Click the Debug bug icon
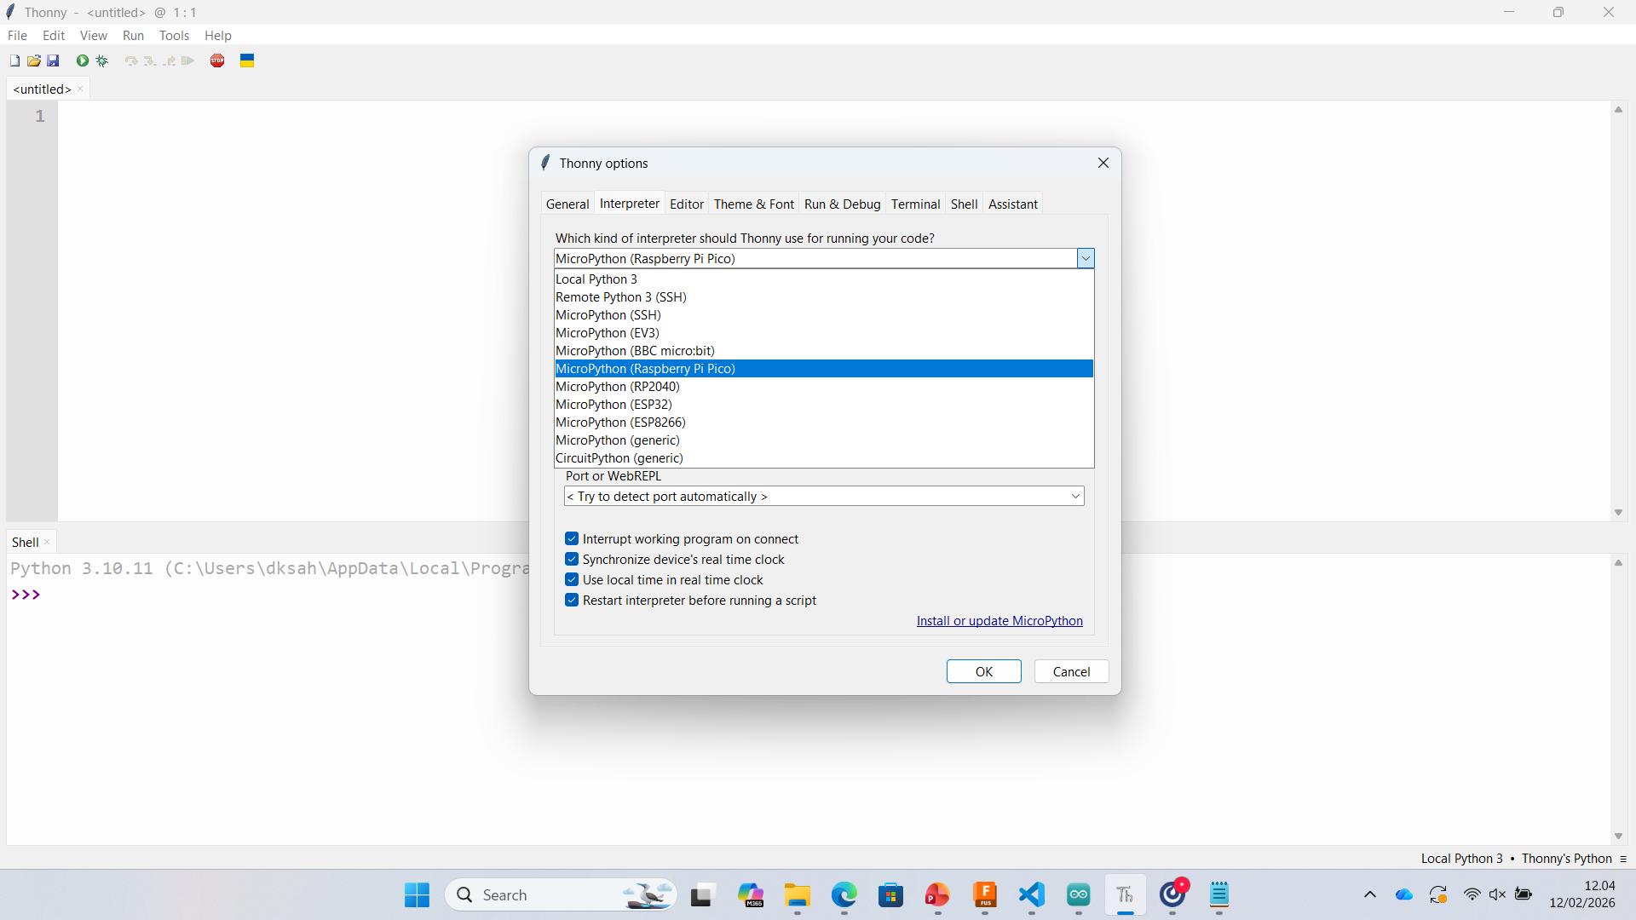 point(102,60)
